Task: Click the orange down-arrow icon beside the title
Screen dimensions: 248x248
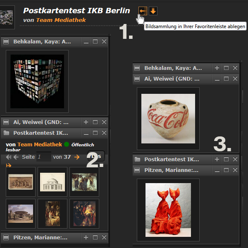Action: point(153,11)
